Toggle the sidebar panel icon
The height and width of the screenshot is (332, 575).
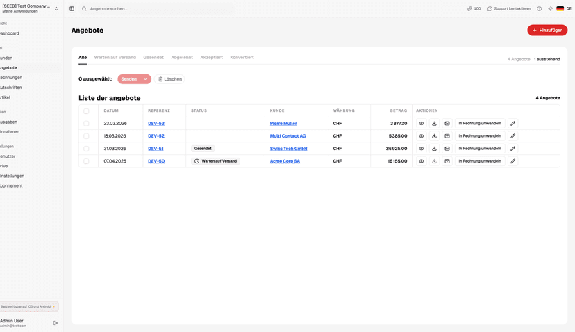pos(72,9)
